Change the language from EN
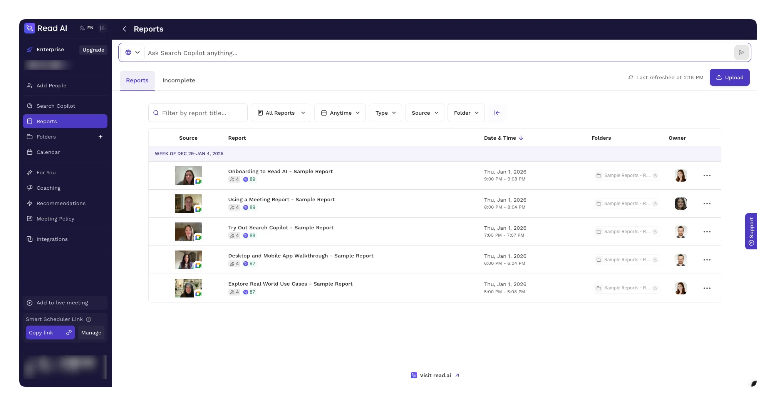 pyautogui.click(x=86, y=28)
